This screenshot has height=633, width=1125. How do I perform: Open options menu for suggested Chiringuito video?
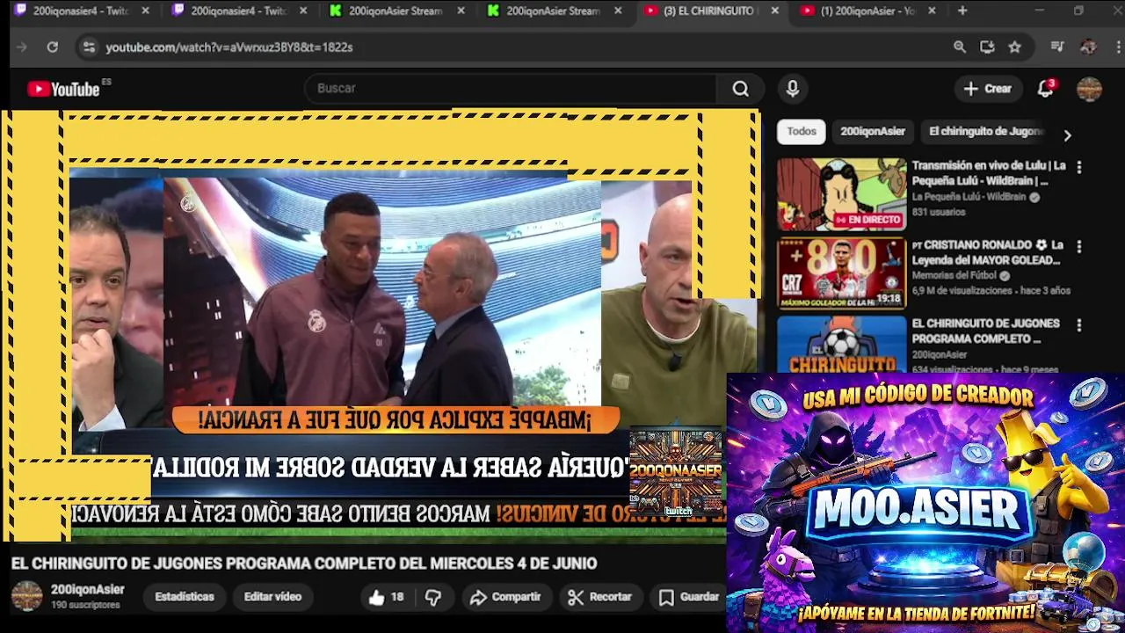pyautogui.click(x=1079, y=325)
